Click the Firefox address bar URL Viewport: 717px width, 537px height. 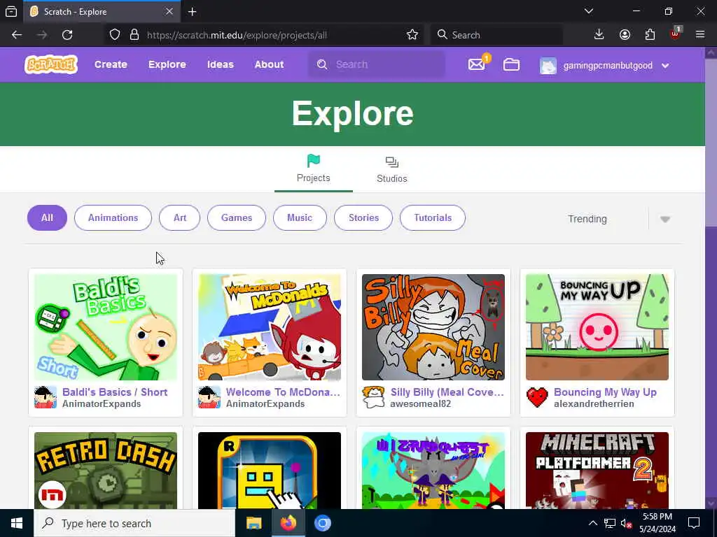click(x=237, y=35)
